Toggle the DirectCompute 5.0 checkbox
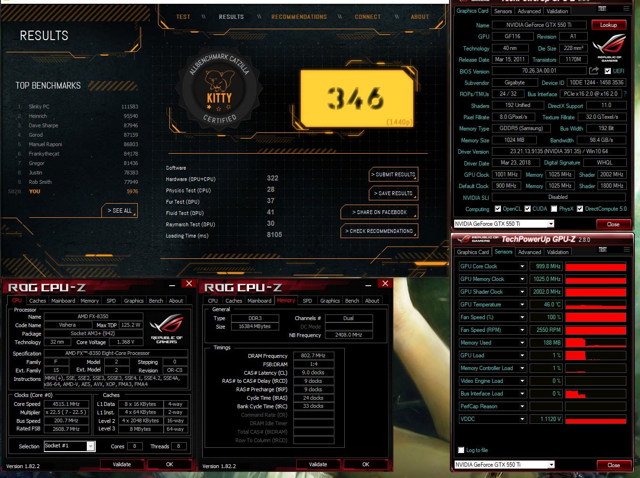Image resolution: width=640 pixels, height=478 pixels. point(580,209)
